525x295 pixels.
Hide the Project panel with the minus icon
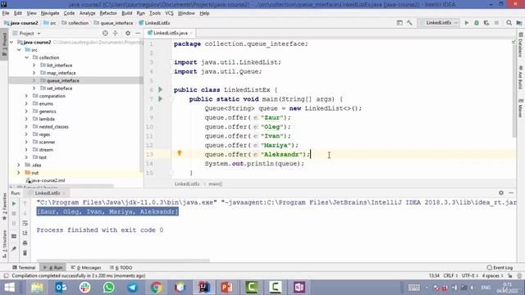coord(138,33)
